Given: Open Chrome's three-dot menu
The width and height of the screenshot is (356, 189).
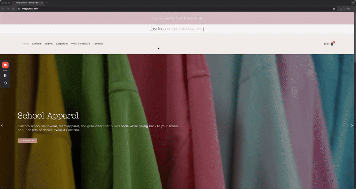Looking at the screenshot, I should [x=353, y=9].
